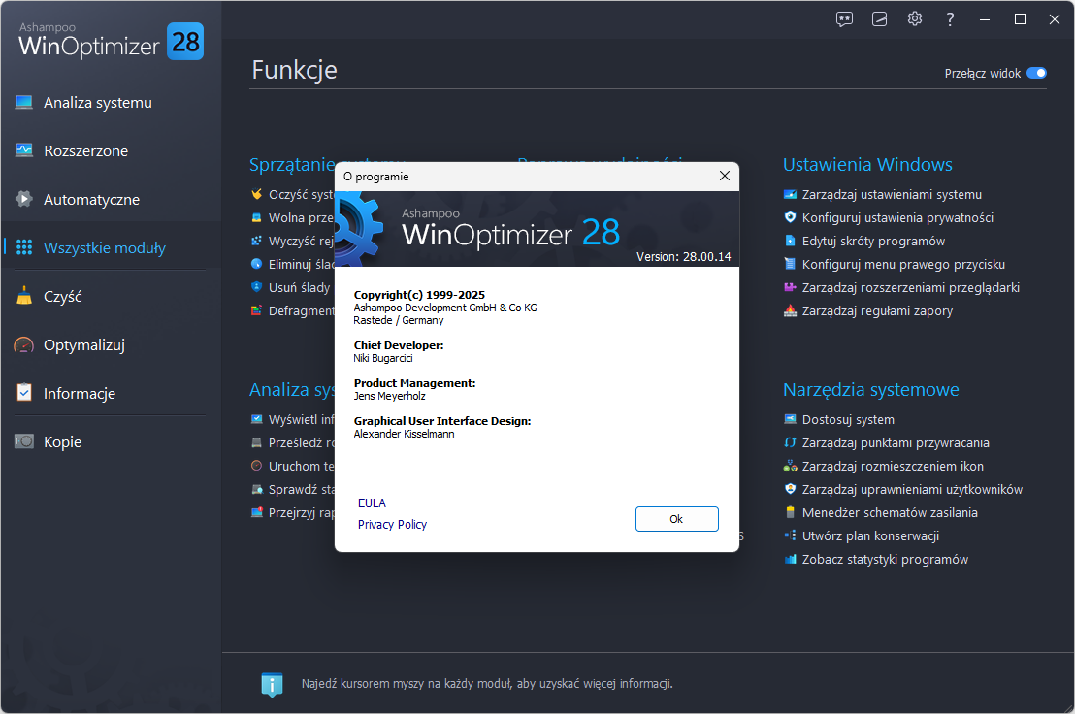Click the skin/theme switch icon in title bar
The image size is (1075, 714).
click(x=880, y=19)
